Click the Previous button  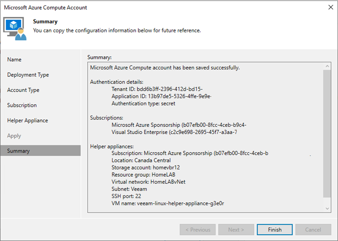(x=198, y=230)
